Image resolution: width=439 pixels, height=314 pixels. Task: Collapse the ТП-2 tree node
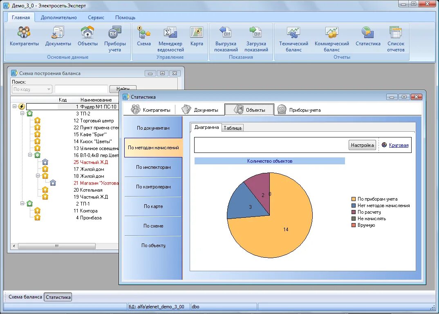(22, 113)
